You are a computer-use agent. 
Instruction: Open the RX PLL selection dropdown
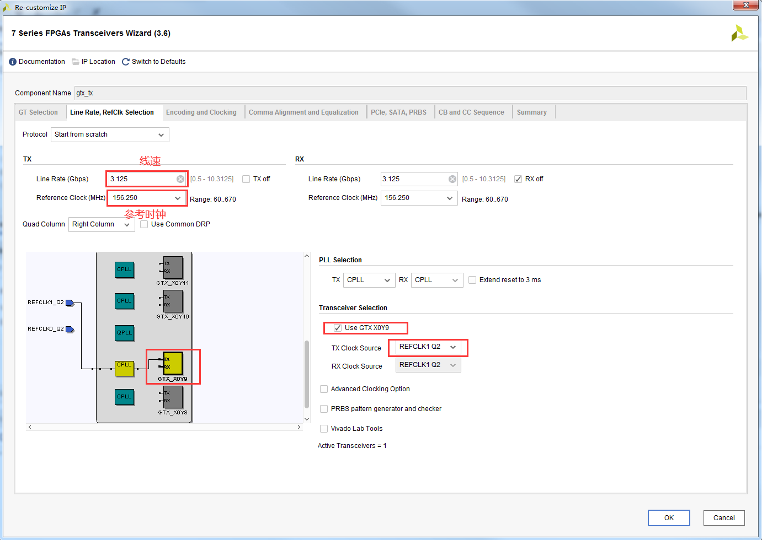[x=437, y=280]
